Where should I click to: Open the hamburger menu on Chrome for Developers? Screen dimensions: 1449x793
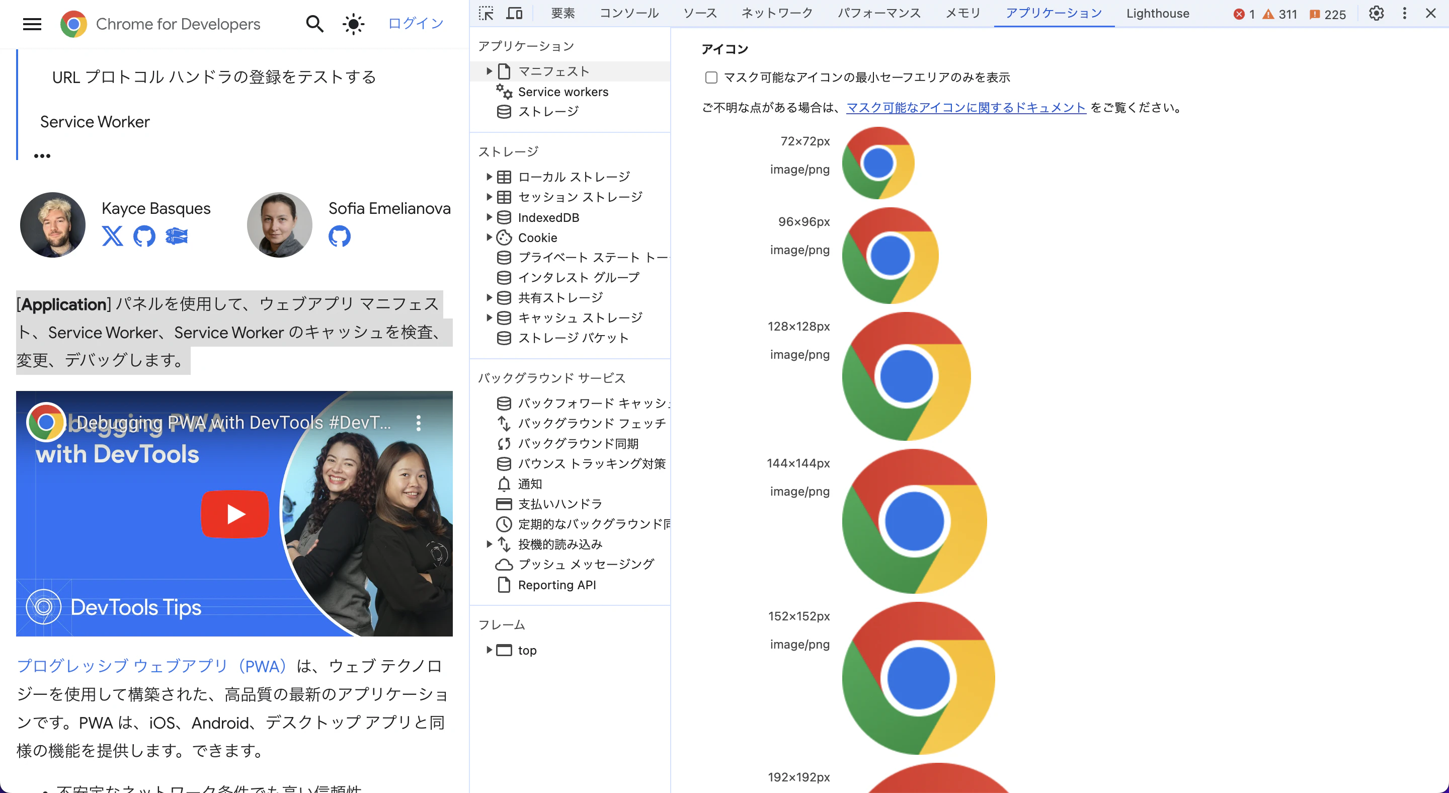pyautogui.click(x=32, y=24)
